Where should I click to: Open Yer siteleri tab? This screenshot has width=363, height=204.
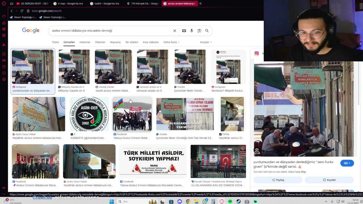(x=132, y=42)
